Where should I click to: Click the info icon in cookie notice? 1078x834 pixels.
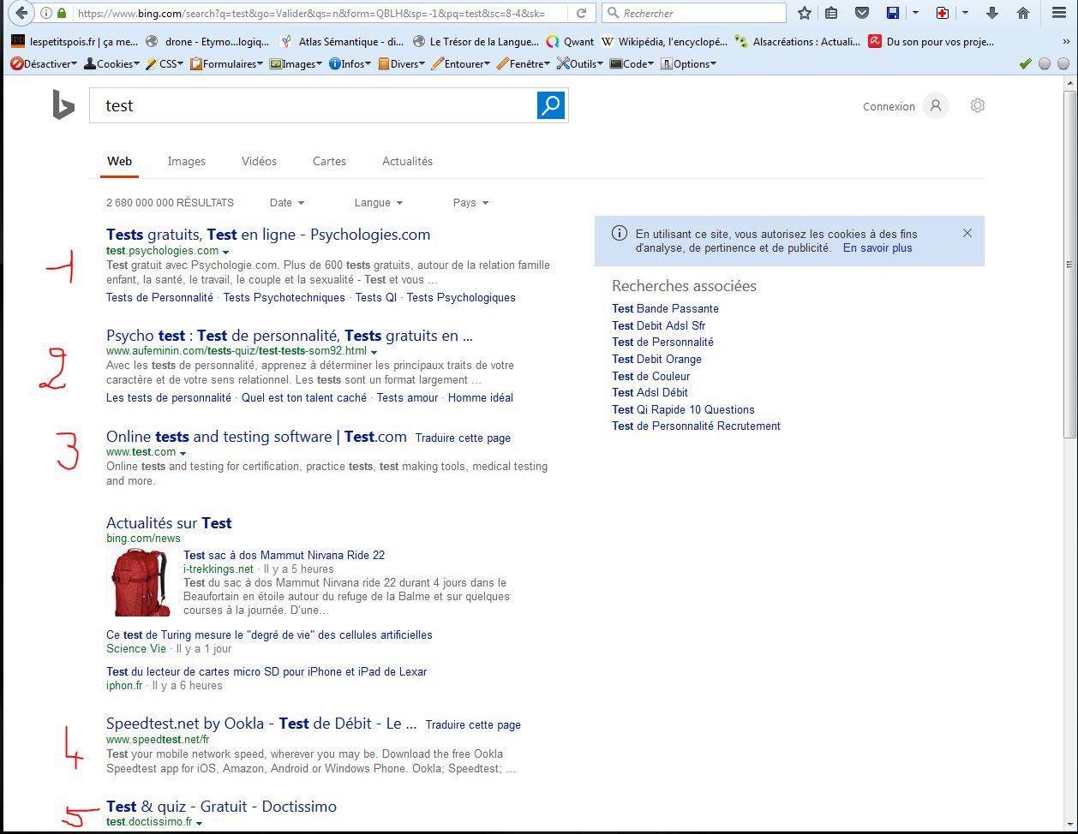(619, 233)
